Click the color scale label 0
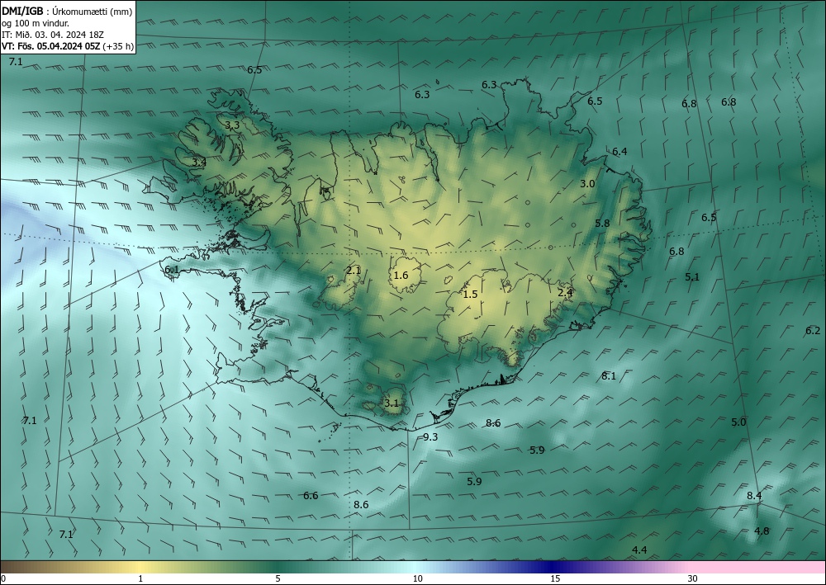 [3, 578]
